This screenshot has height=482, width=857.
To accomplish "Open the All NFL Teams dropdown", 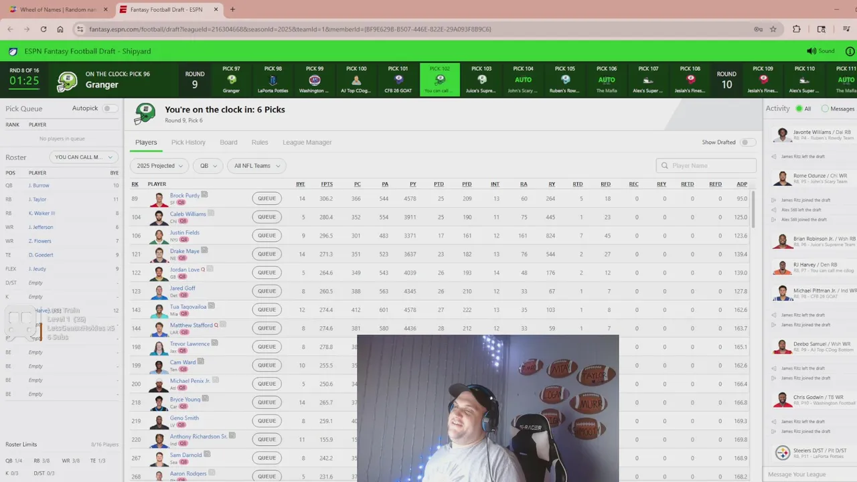I will [x=257, y=165].
